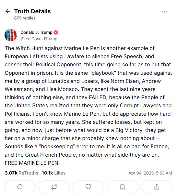
Task: Go back using the left arrow
Action: pos(8,11)
